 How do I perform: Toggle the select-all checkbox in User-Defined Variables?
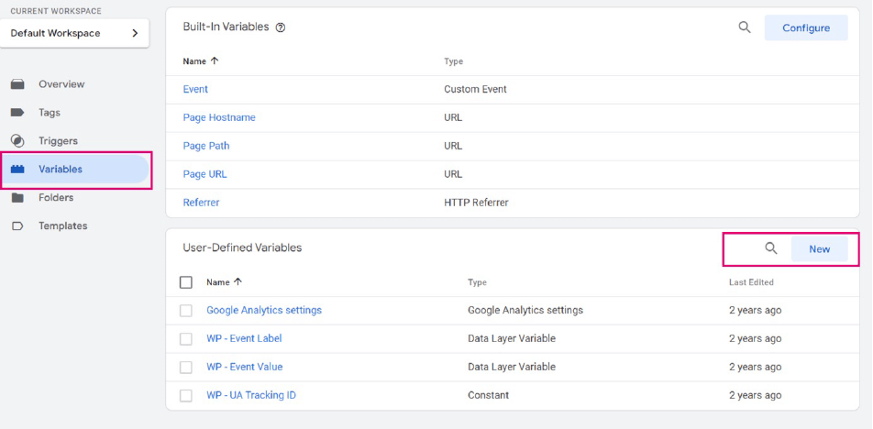(186, 282)
